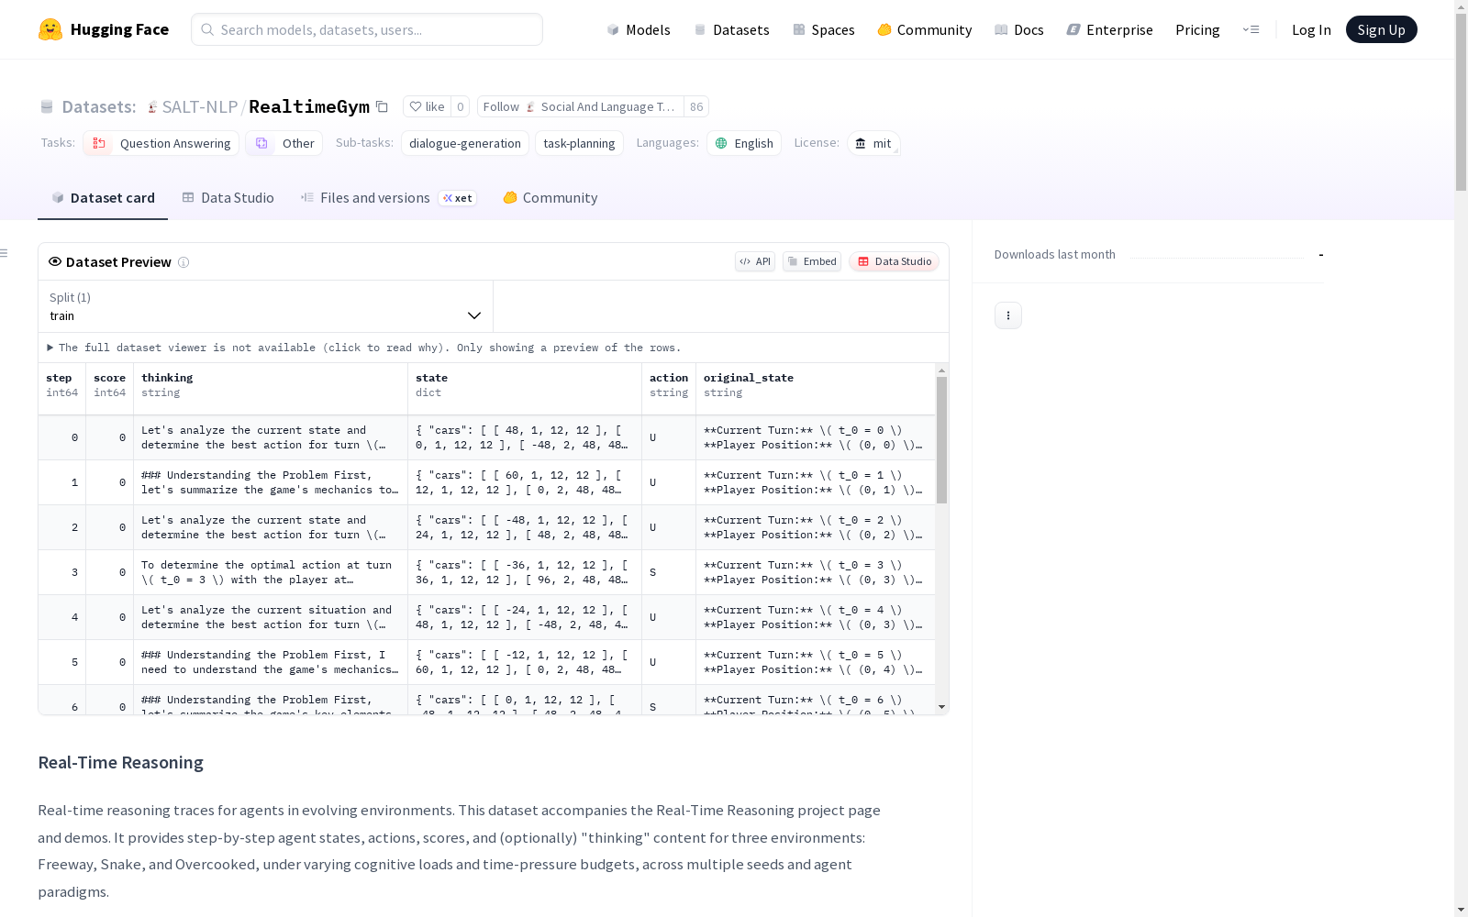Click the thinking cell in step 5 row
Screen dimensions: 1468x917
tap(271, 662)
